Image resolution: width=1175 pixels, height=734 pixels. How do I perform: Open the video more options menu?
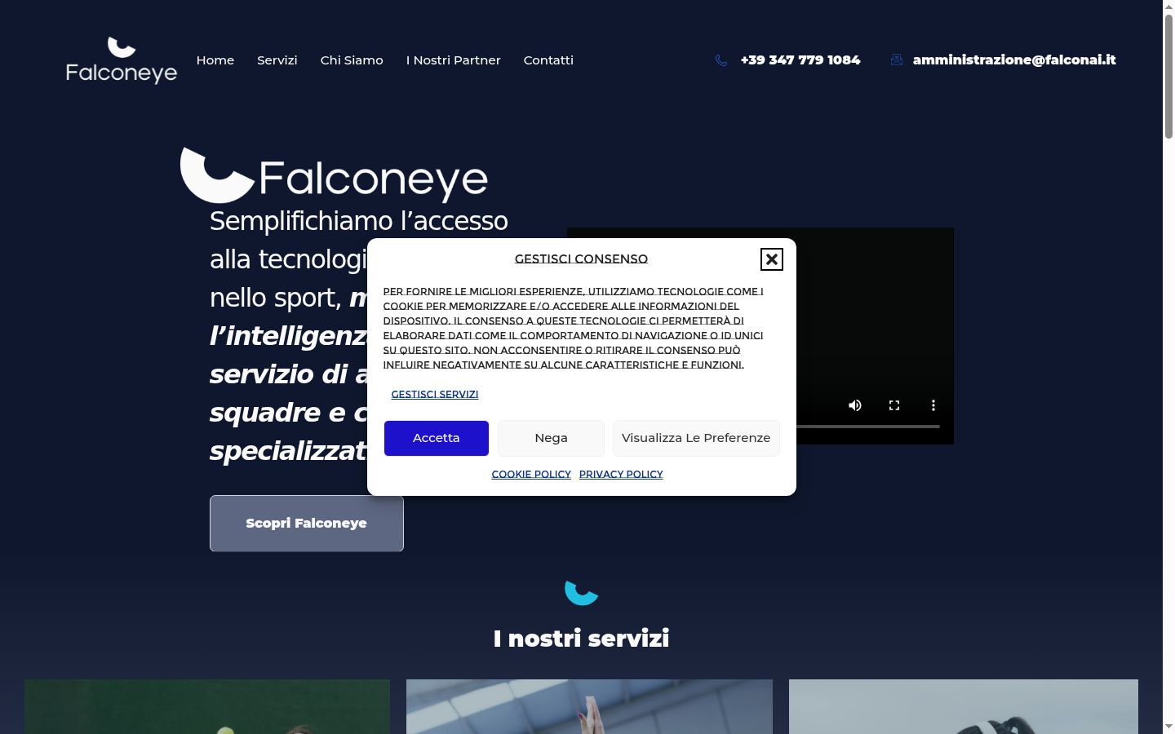point(933,405)
